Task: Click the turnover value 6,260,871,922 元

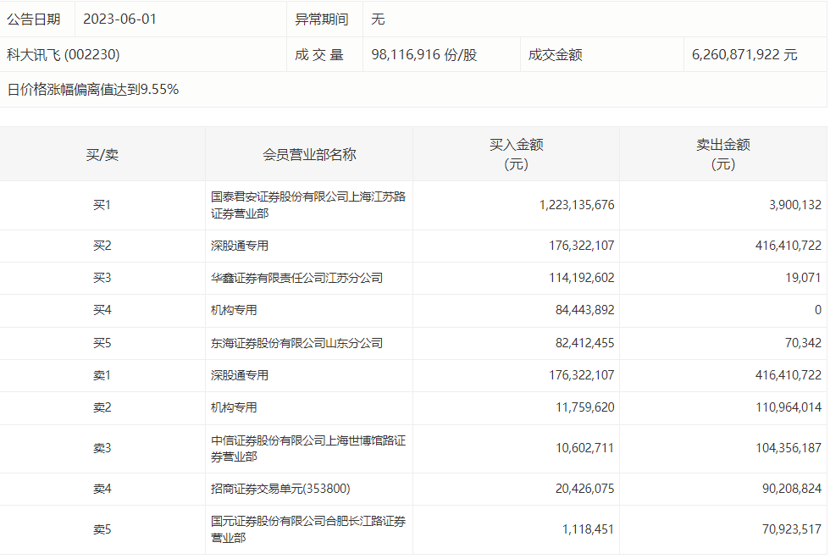Action: (744, 55)
